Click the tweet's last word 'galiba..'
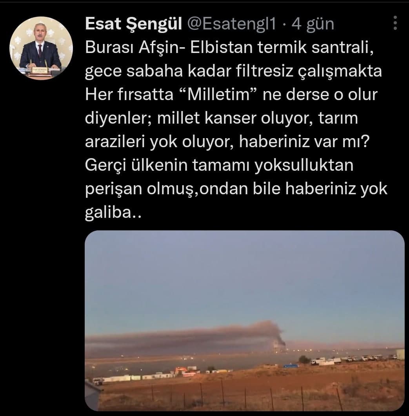409x416 pixels. pos(113,212)
